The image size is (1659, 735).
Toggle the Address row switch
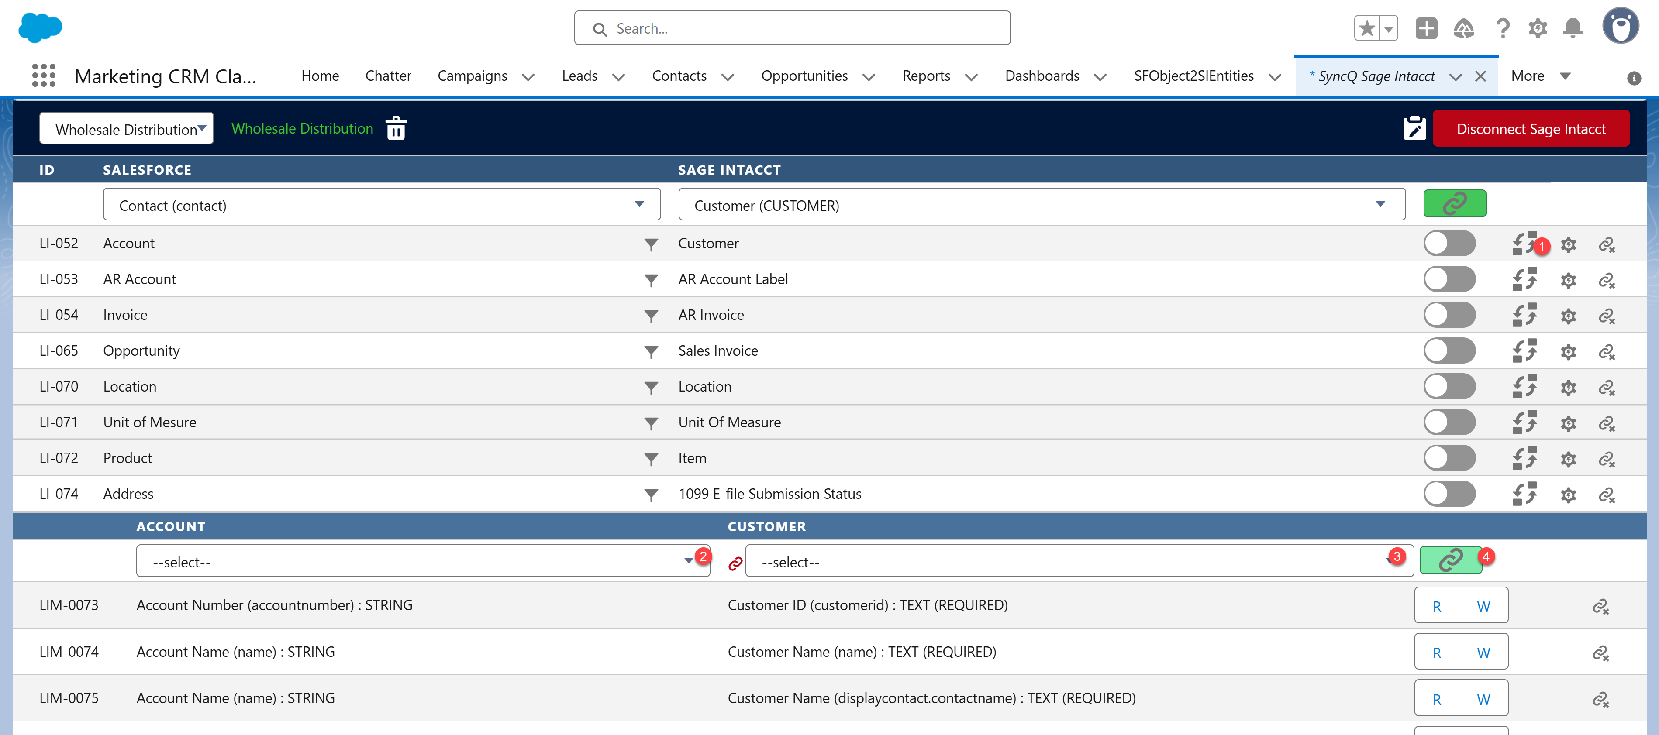pyautogui.click(x=1449, y=494)
